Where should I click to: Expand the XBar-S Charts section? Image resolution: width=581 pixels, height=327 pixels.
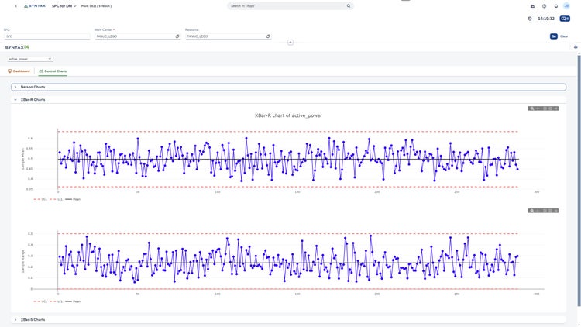click(x=288, y=319)
